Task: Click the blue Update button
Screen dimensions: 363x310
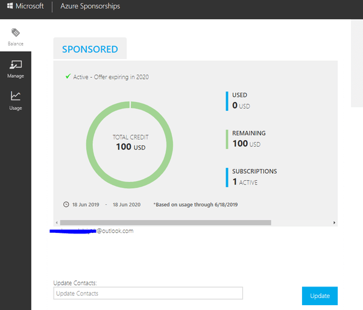Action: pos(320,296)
